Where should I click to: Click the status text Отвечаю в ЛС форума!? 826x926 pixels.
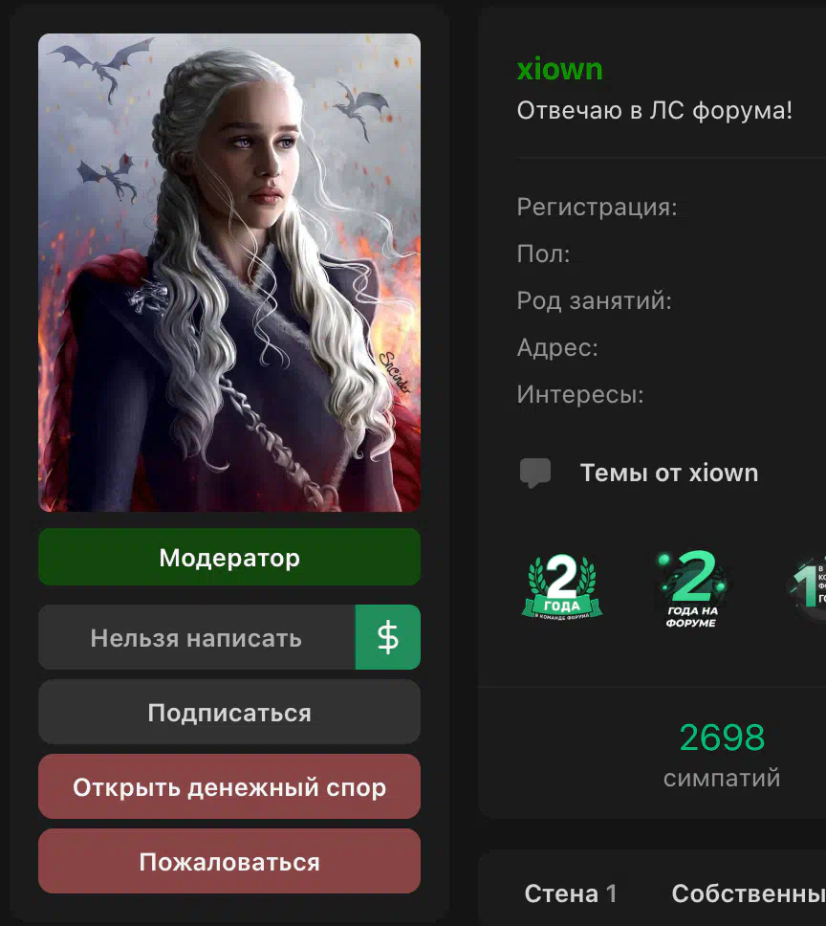click(x=654, y=110)
